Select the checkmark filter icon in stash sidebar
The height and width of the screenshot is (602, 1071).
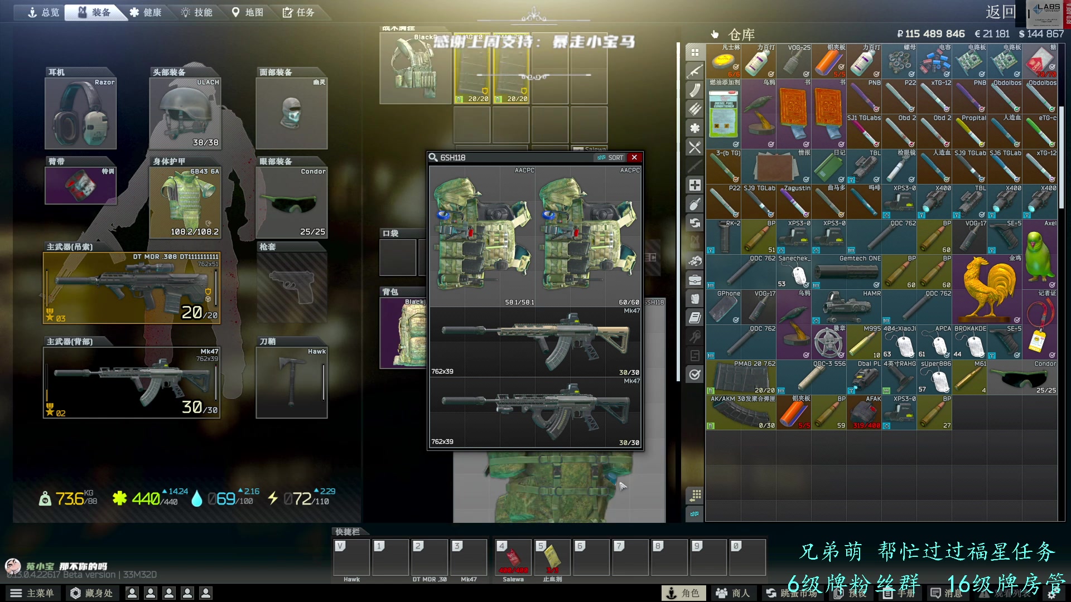[x=694, y=375]
